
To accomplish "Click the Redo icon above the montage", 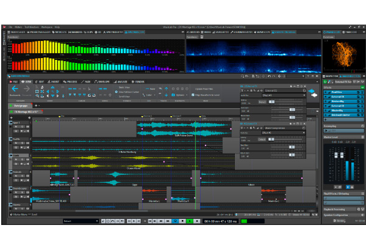I will (273, 76).
